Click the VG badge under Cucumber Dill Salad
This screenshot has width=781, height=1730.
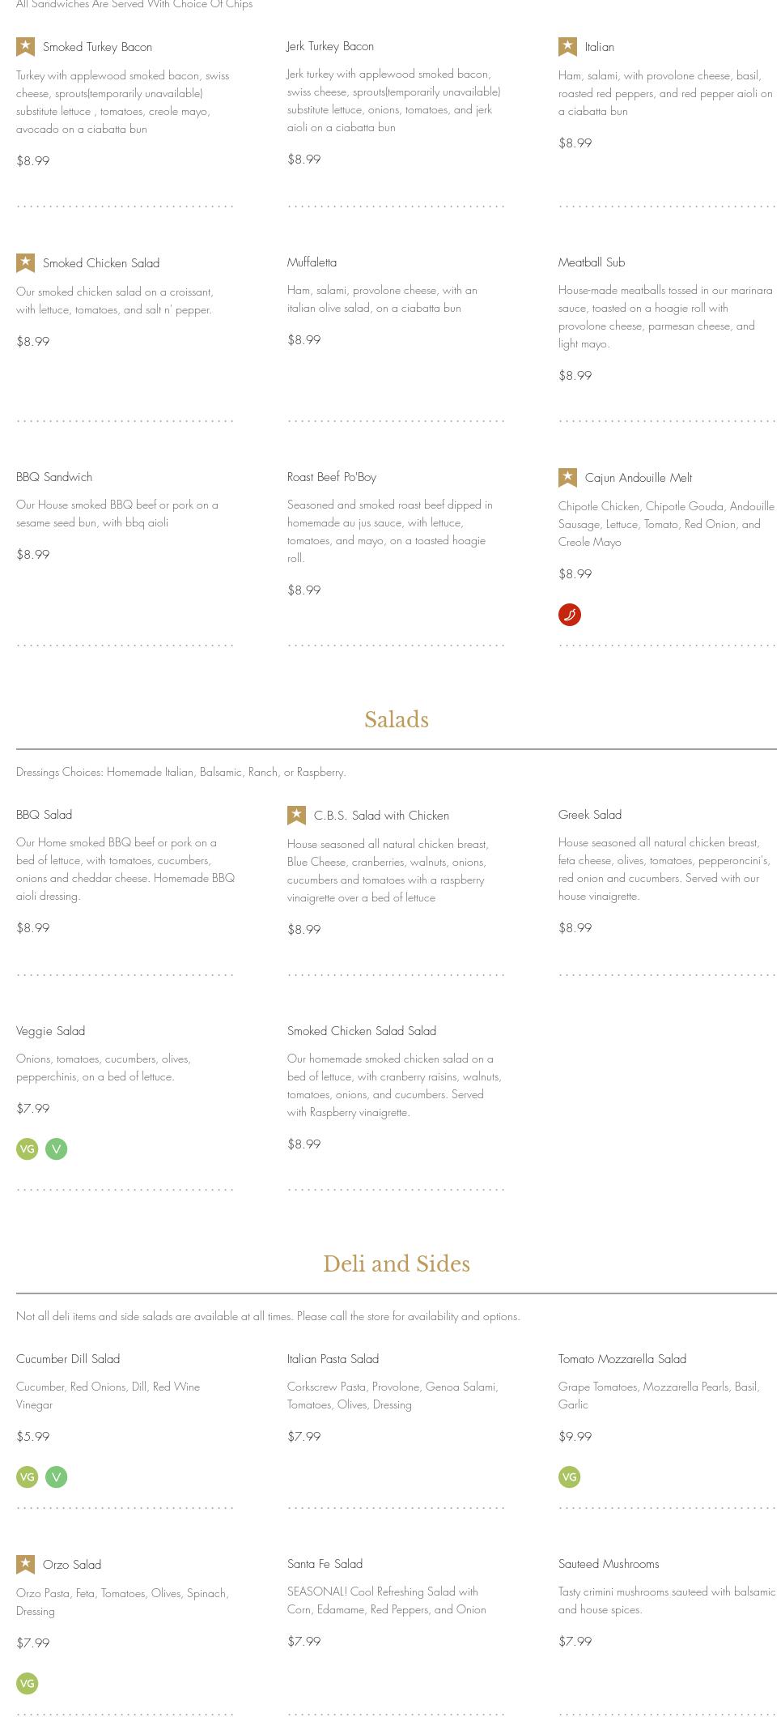pyautogui.click(x=28, y=1477)
